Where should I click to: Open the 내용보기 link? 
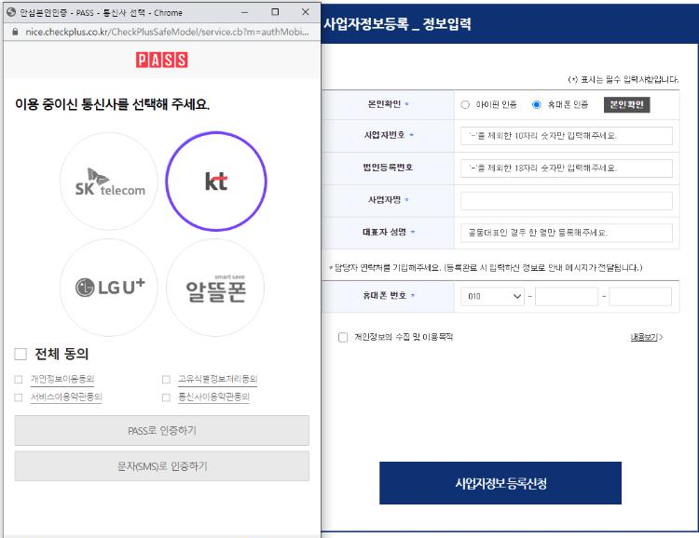[x=647, y=337]
